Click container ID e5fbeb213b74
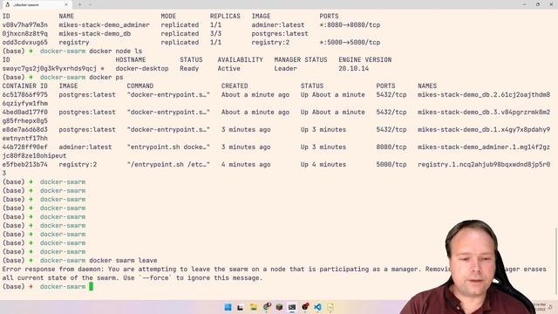This screenshot has width=558, height=314. [x=25, y=165]
